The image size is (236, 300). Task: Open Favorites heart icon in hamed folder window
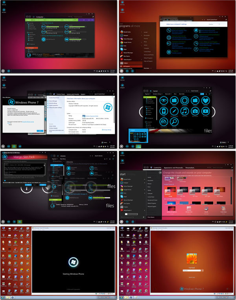tap(205, 101)
